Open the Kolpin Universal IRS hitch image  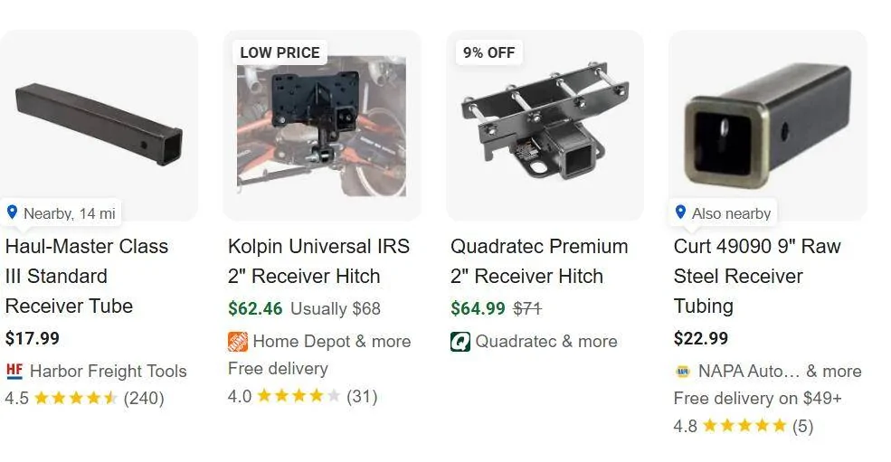(322, 127)
